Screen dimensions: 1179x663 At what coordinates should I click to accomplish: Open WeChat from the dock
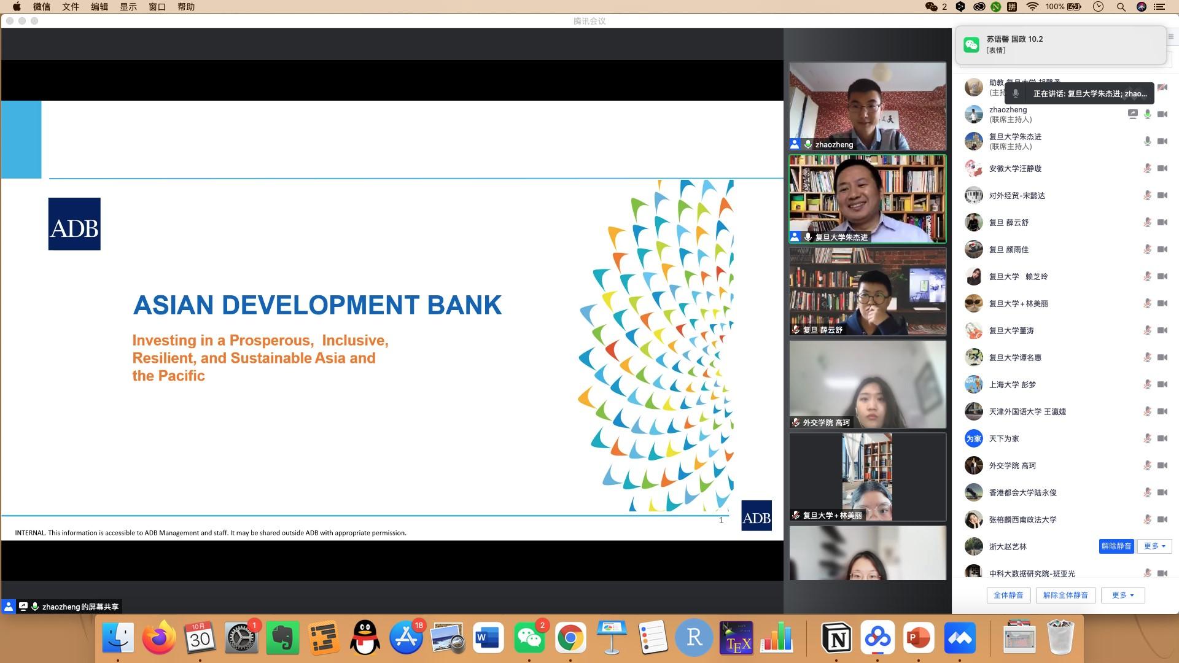[x=529, y=638]
